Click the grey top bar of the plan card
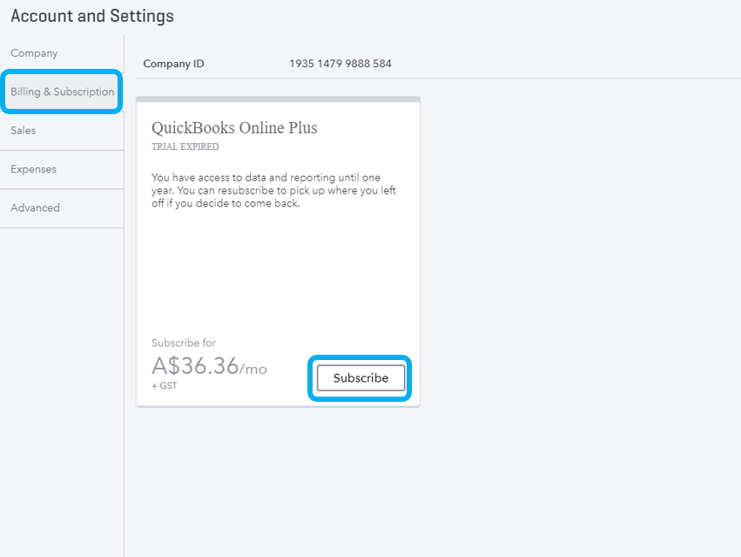 click(x=278, y=99)
